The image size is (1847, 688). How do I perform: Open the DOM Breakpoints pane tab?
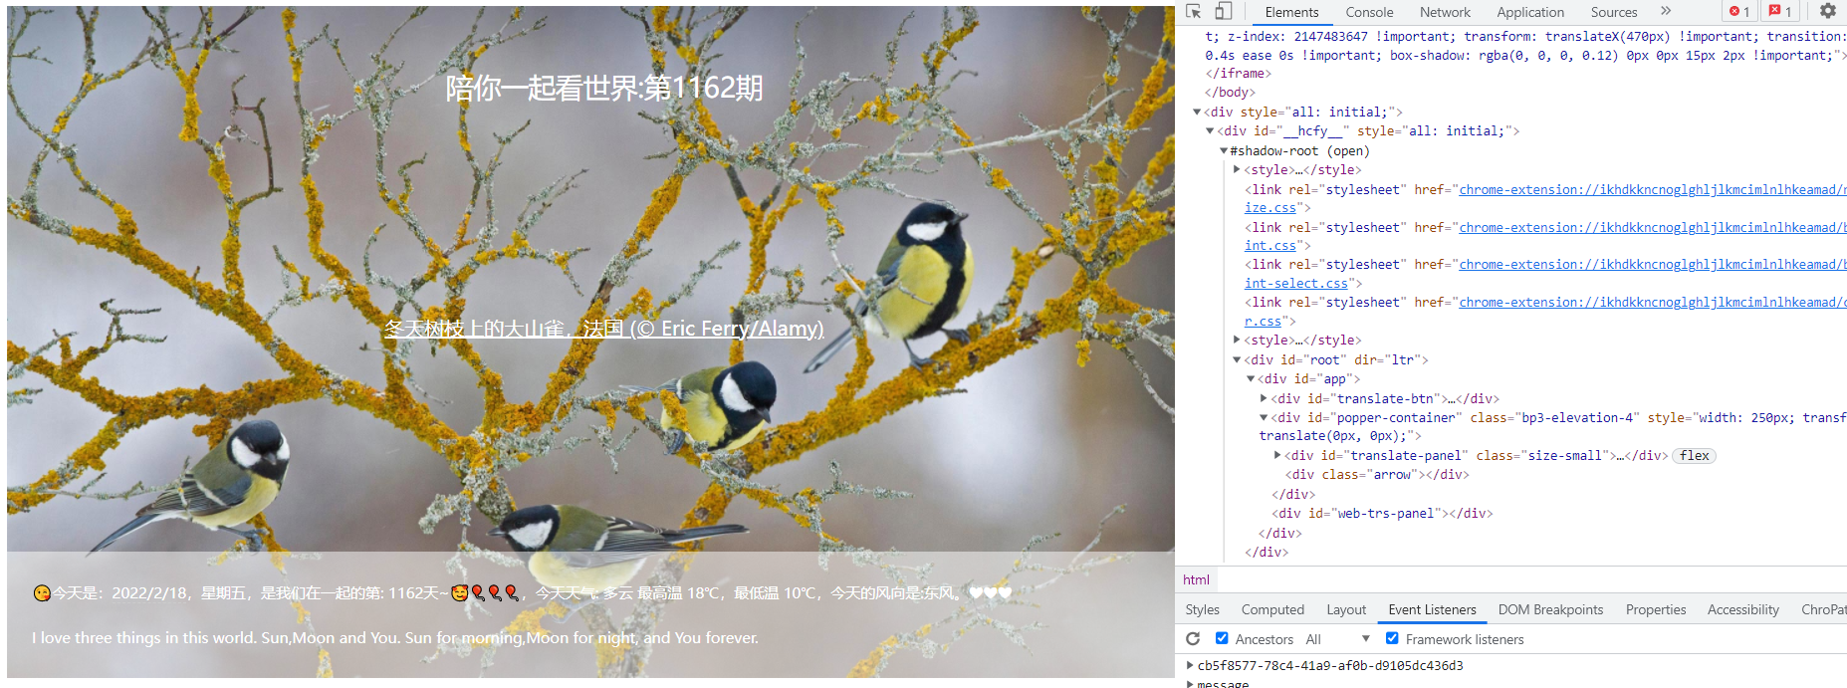[x=1550, y=609]
